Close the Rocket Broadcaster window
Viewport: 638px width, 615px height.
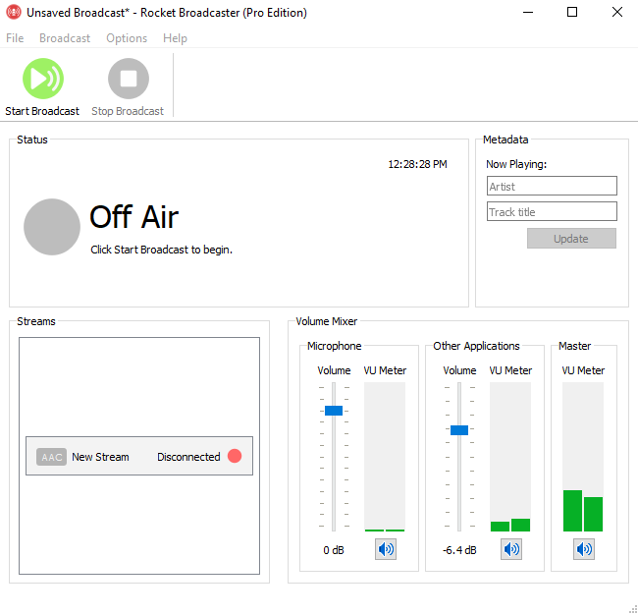[616, 12]
